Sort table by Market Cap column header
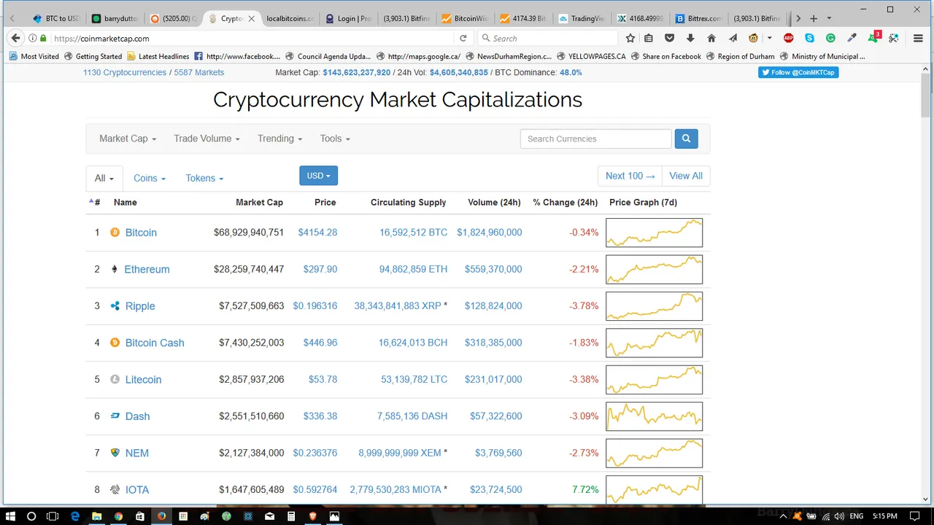 click(x=259, y=202)
